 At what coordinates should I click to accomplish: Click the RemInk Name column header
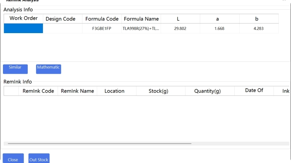[77, 91]
